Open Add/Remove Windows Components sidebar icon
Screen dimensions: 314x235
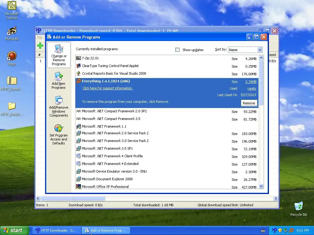[x=59, y=106]
